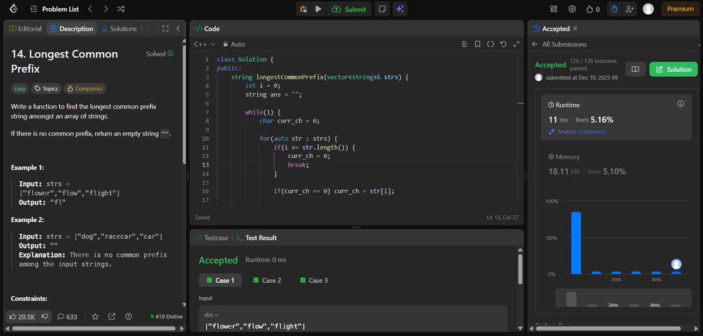The height and width of the screenshot is (336, 703).
Task: Submit the solution
Action: point(349,9)
